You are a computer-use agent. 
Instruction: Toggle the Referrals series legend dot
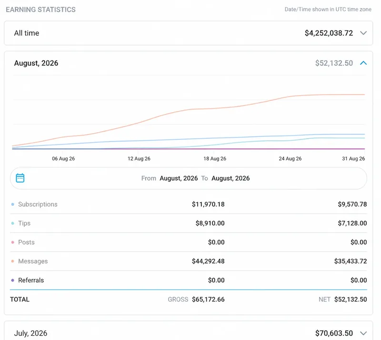[13, 280]
